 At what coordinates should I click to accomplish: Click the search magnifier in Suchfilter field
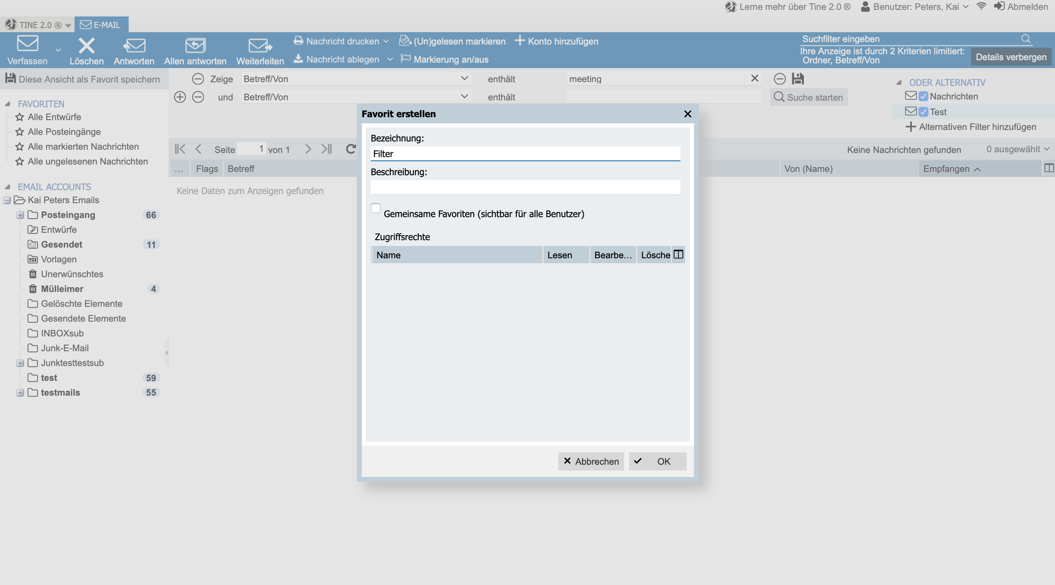point(1026,39)
